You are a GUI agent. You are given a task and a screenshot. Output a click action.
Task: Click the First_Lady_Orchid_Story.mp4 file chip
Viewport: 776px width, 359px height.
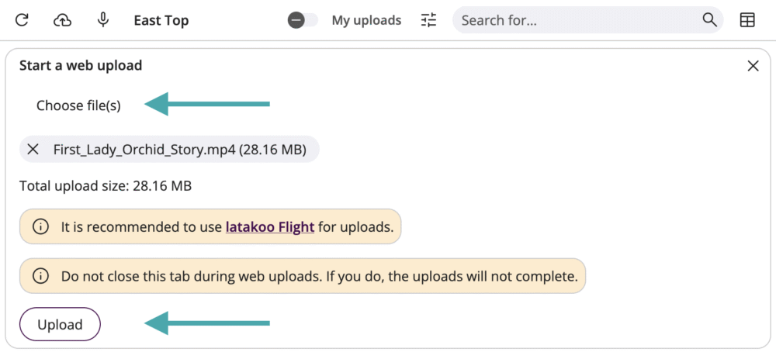[179, 150]
